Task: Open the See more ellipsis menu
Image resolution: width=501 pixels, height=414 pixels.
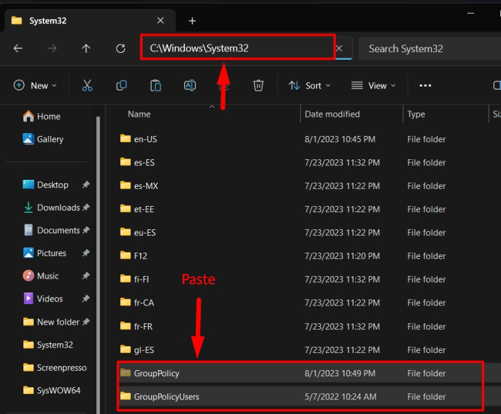Action: pyautogui.click(x=425, y=85)
